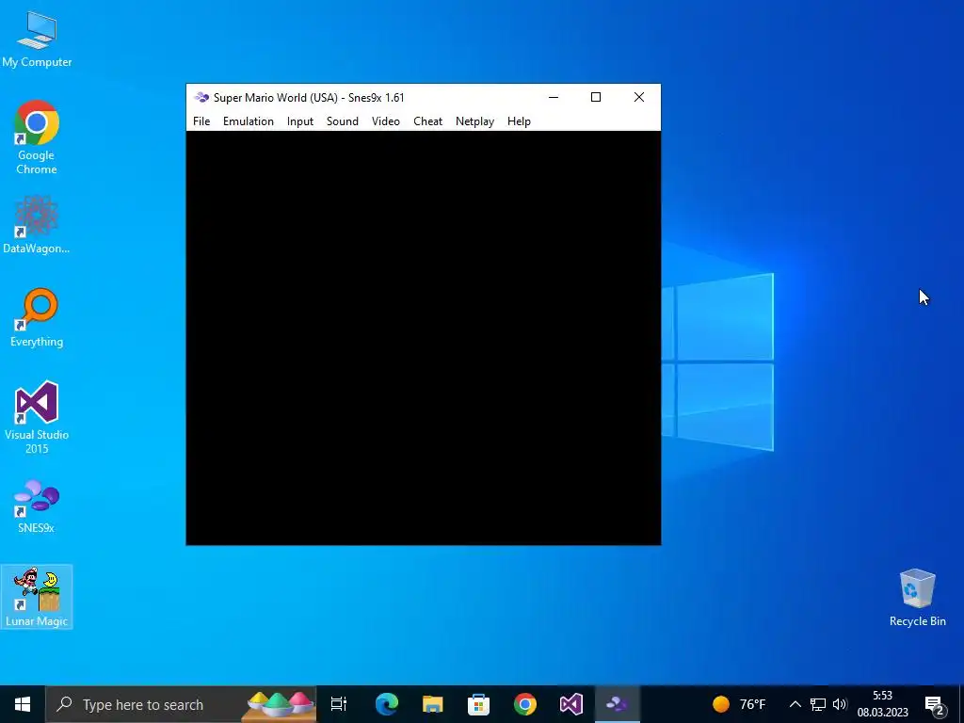Screen dimensions: 964x723
Task: Open the volume control tray icon
Action: (840, 704)
